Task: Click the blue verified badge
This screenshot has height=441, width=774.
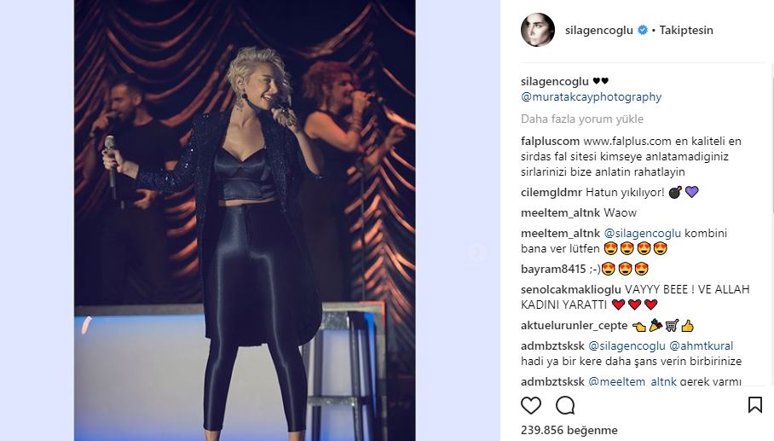Action: tap(642, 30)
